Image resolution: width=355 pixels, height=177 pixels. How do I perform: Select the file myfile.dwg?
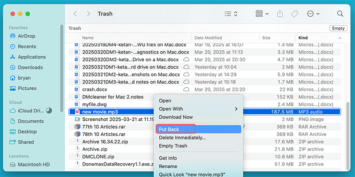click(95, 104)
